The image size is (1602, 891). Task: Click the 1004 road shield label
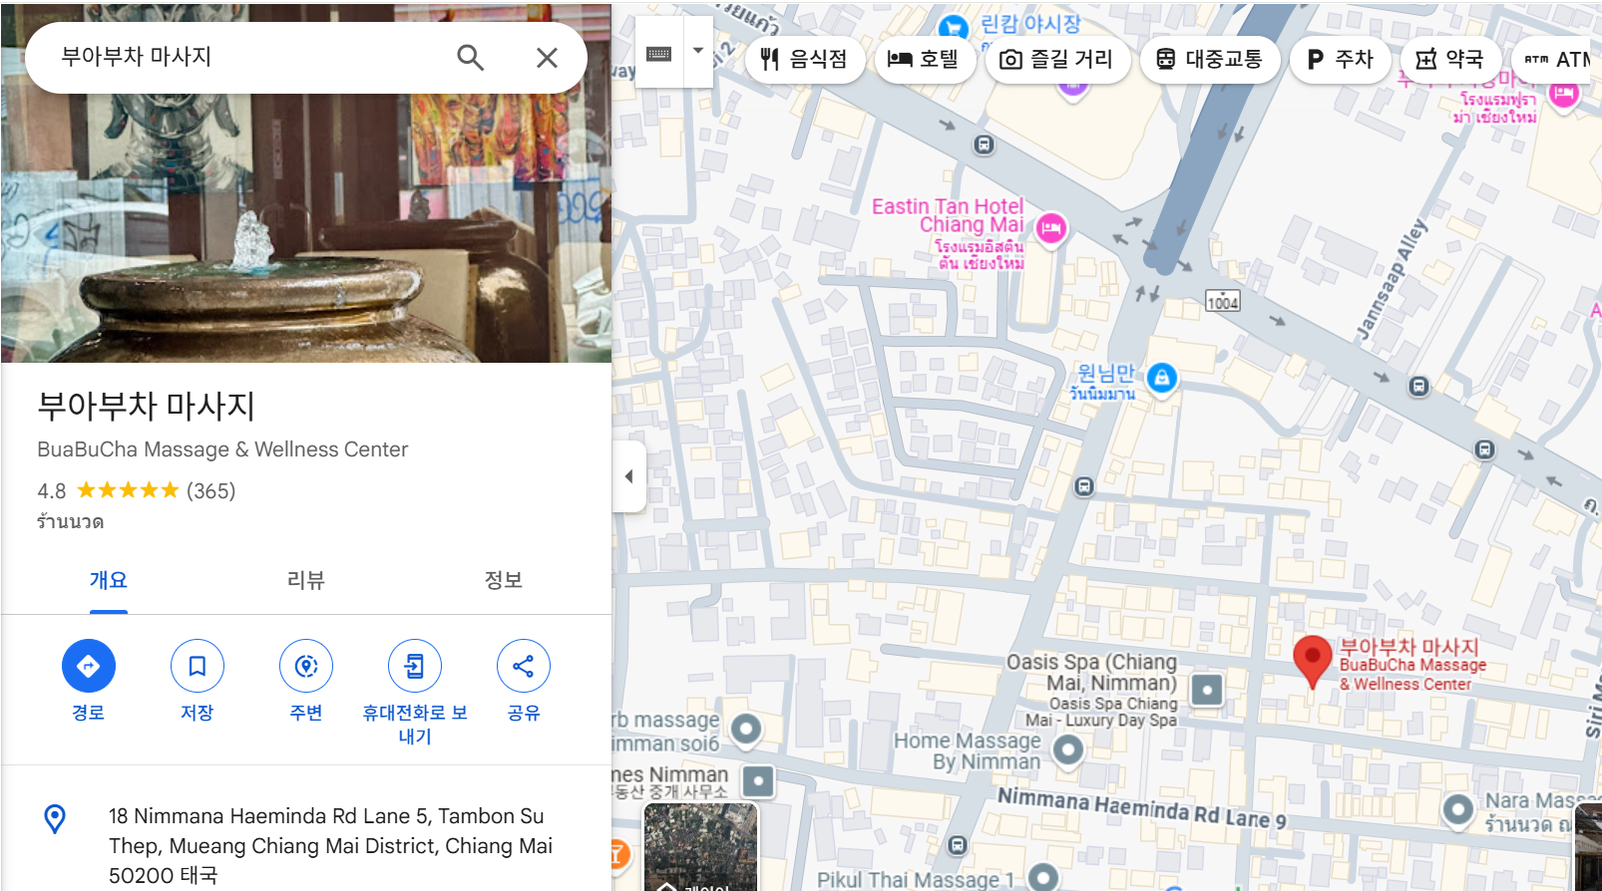pyautogui.click(x=1223, y=302)
